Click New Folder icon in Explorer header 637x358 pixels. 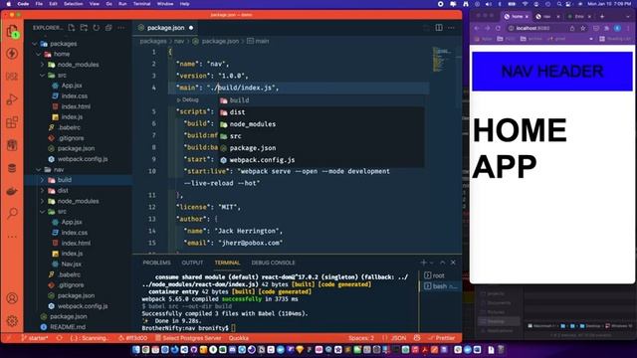point(84,28)
